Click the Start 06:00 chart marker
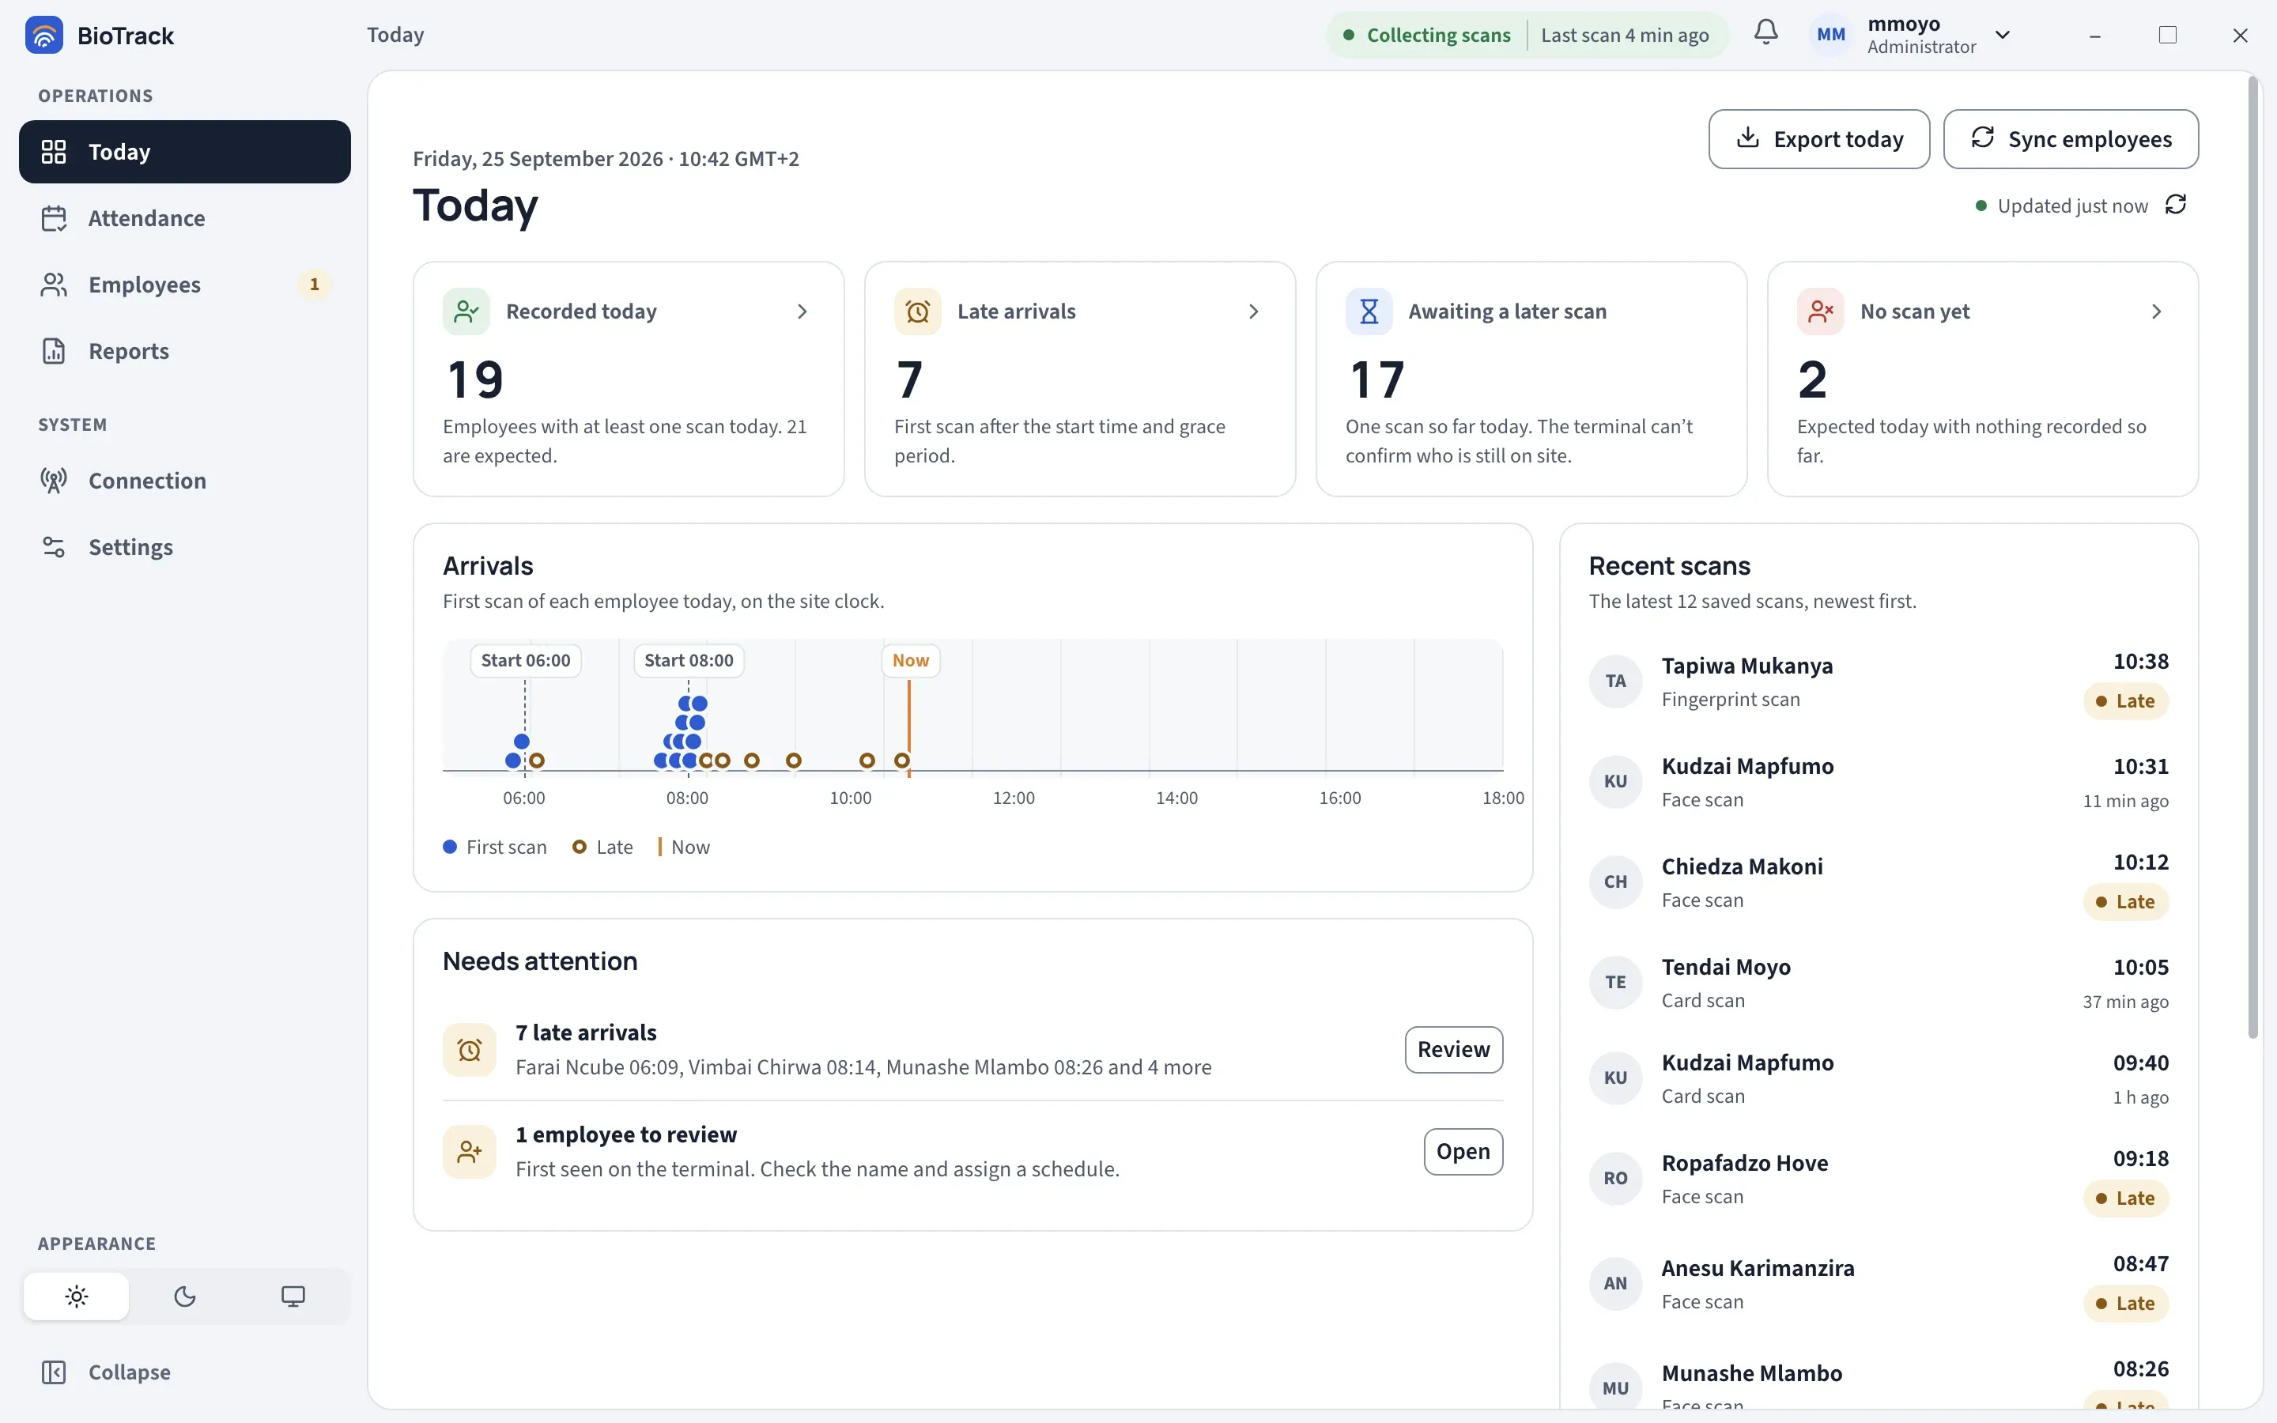Viewport: 2277px width, 1423px height. click(x=525, y=661)
